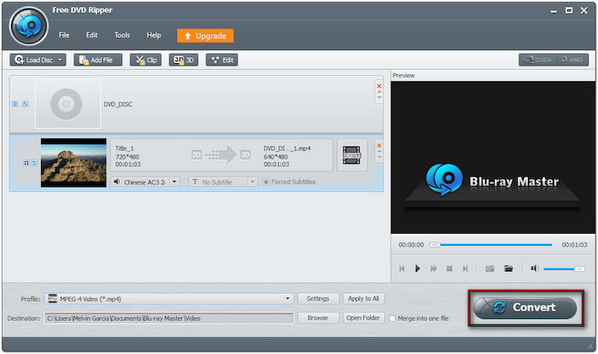This screenshot has width=598, height=354.
Task: Click Add File toolbar button
Action: click(x=97, y=60)
